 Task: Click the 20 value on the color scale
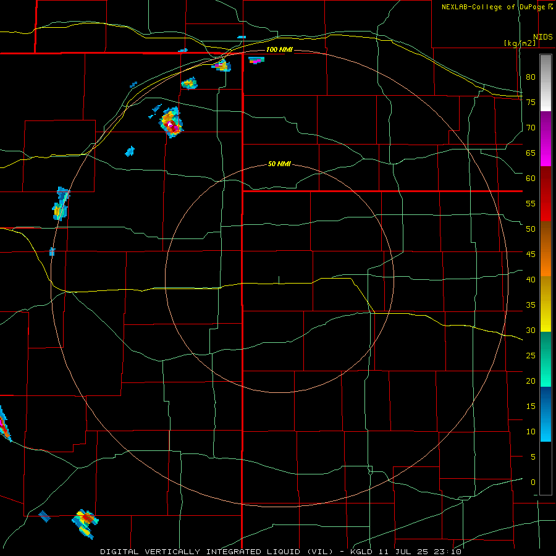(531, 381)
